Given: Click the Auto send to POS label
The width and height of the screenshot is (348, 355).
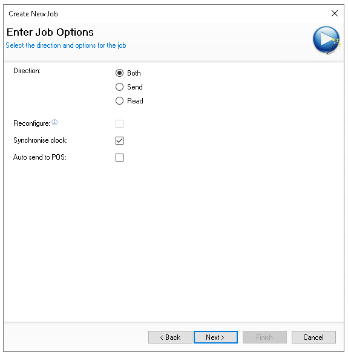Looking at the screenshot, I should point(40,157).
